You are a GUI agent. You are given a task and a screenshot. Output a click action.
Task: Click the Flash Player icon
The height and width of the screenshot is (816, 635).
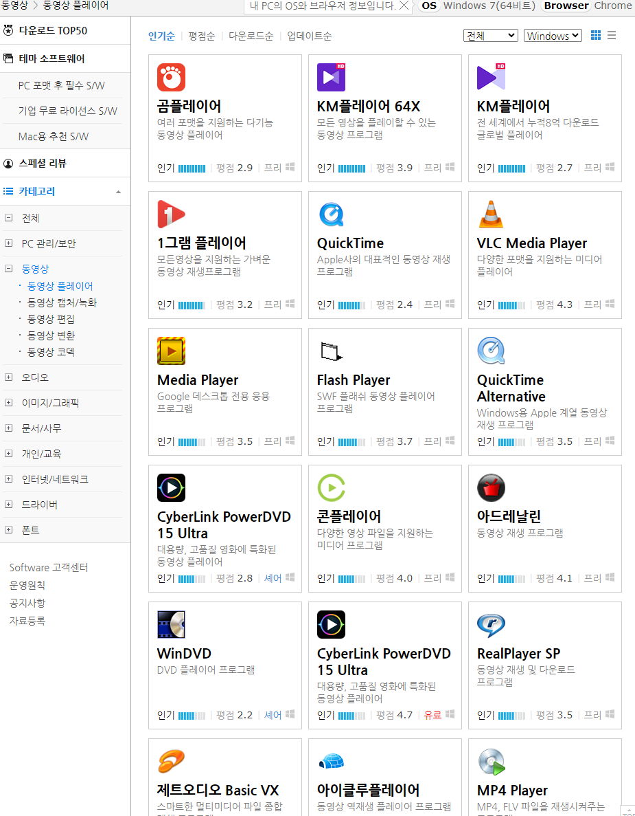point(331,351)
